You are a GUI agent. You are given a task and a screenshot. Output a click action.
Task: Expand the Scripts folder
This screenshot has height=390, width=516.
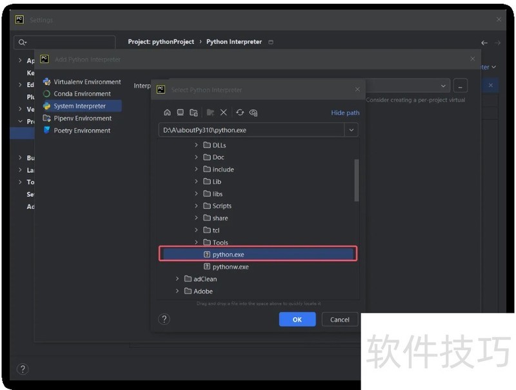click(x=197, y=206)
